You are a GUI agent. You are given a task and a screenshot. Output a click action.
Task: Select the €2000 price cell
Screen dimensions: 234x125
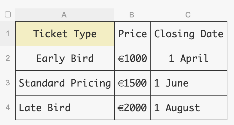132,108
